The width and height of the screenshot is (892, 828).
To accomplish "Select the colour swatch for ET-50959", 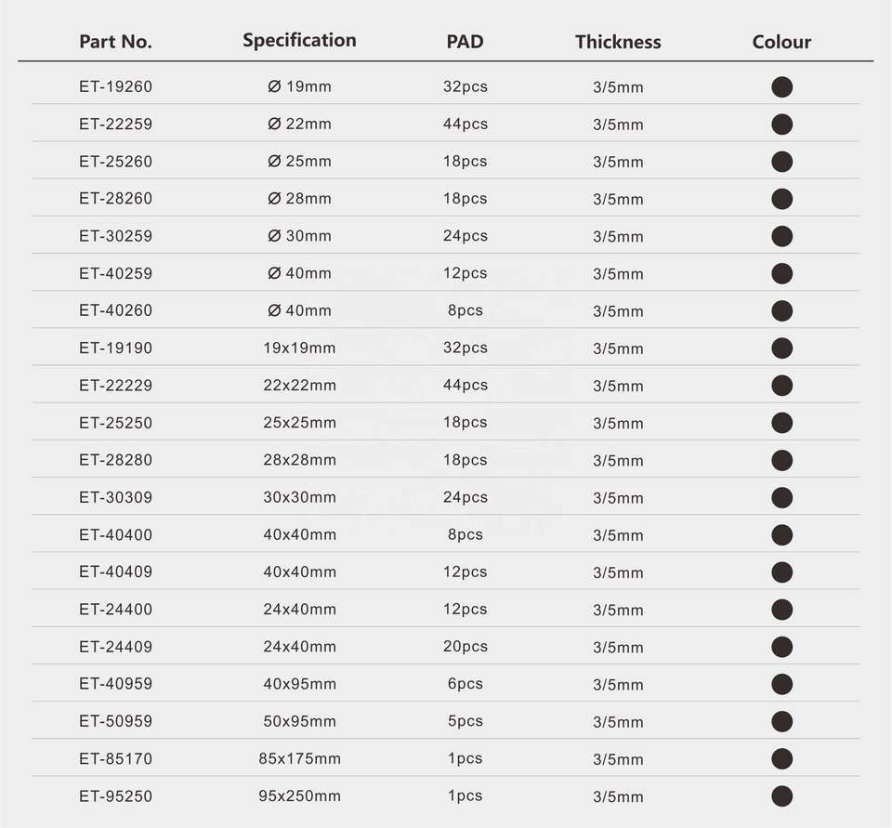I will point(781,721).
